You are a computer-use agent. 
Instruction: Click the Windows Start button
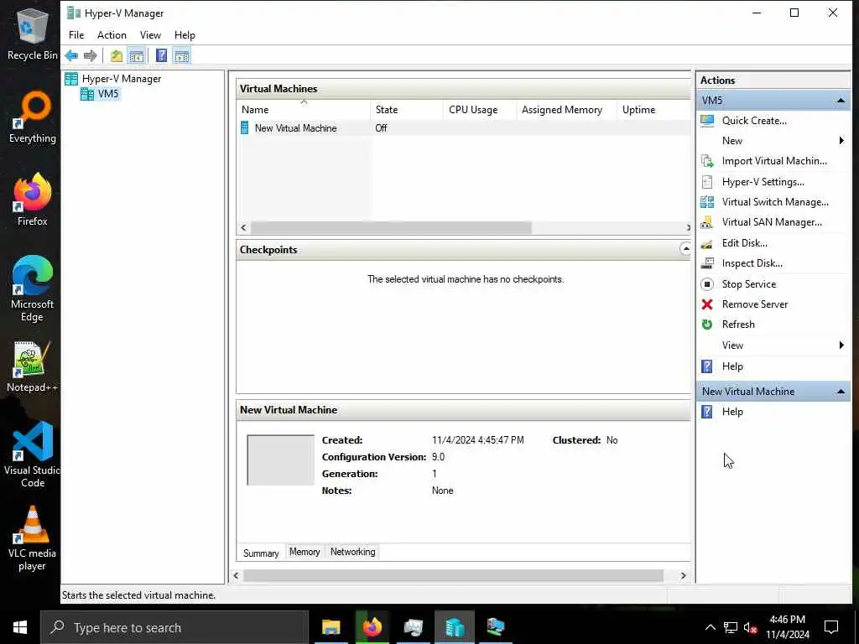pyautogui.click(x=20, y=627)
